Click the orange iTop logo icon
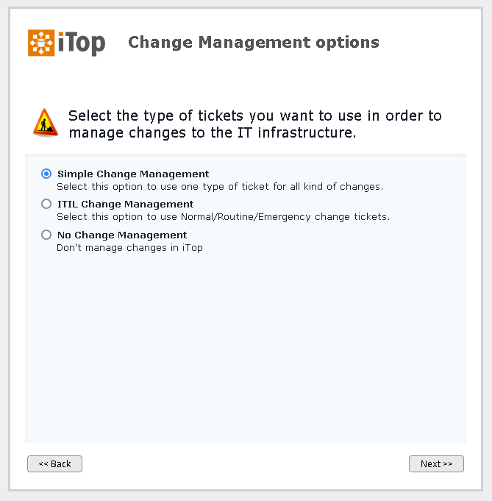The width and height of the screenshot is (492, 501). (x=41, y=43)
